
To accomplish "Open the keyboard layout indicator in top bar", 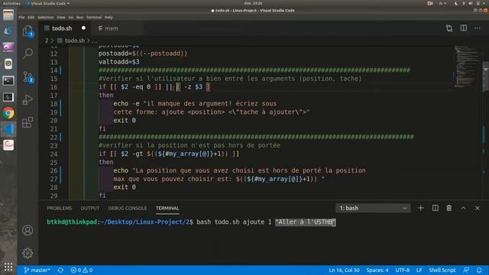I will 442,3.
